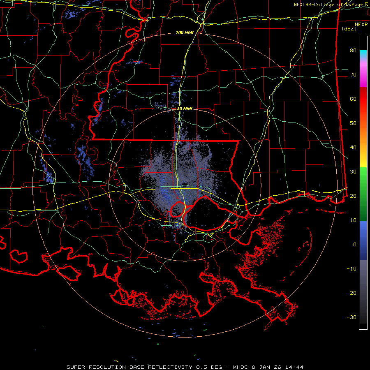Click the -10 value on the dBZ scale
This screenshot has width=370, height=370.
point(351,269)
